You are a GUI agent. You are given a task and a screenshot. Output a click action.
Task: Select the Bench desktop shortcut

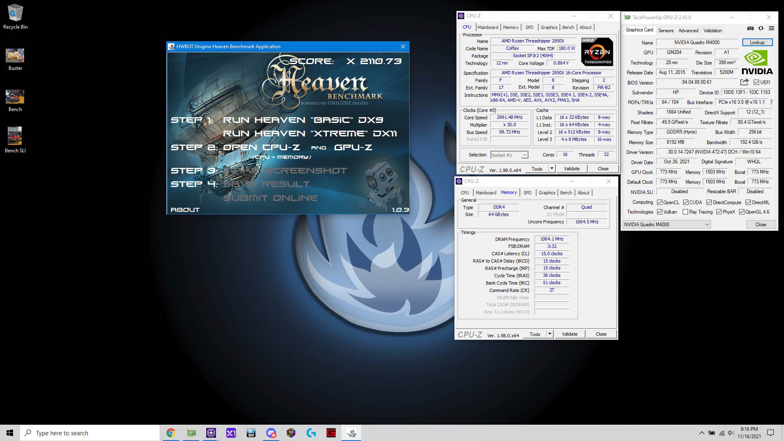point(15,101)
